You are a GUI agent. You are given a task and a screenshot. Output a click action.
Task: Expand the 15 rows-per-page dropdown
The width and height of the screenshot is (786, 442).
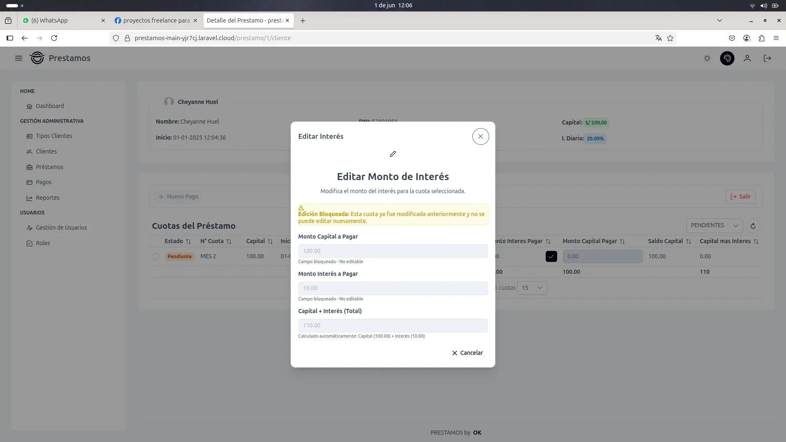[532, 288]
